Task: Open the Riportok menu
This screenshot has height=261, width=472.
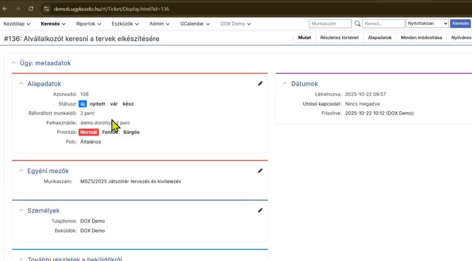Action: coord(88,24)
